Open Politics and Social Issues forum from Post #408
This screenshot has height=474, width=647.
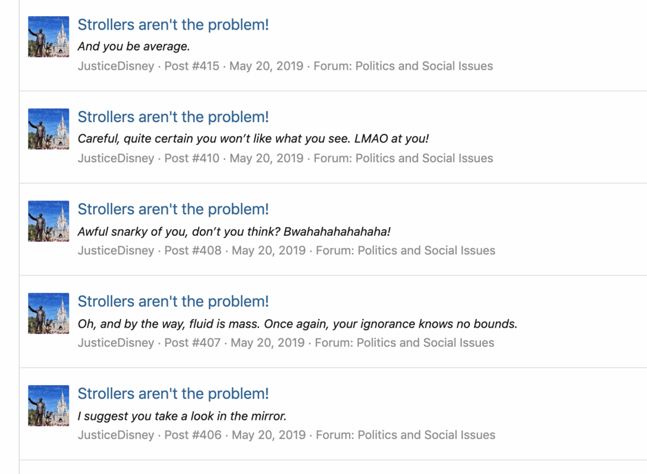[426, 250]
